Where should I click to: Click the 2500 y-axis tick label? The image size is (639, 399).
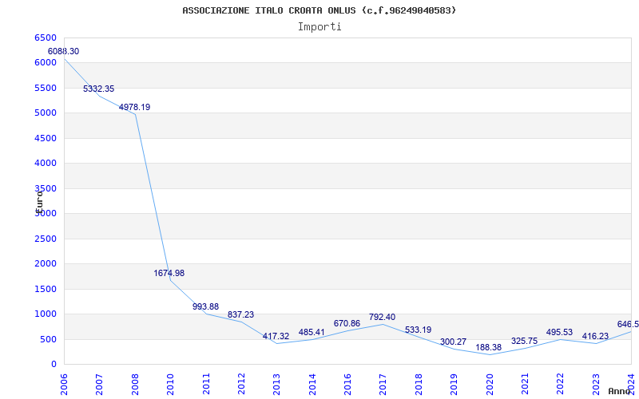pos(46,239)
